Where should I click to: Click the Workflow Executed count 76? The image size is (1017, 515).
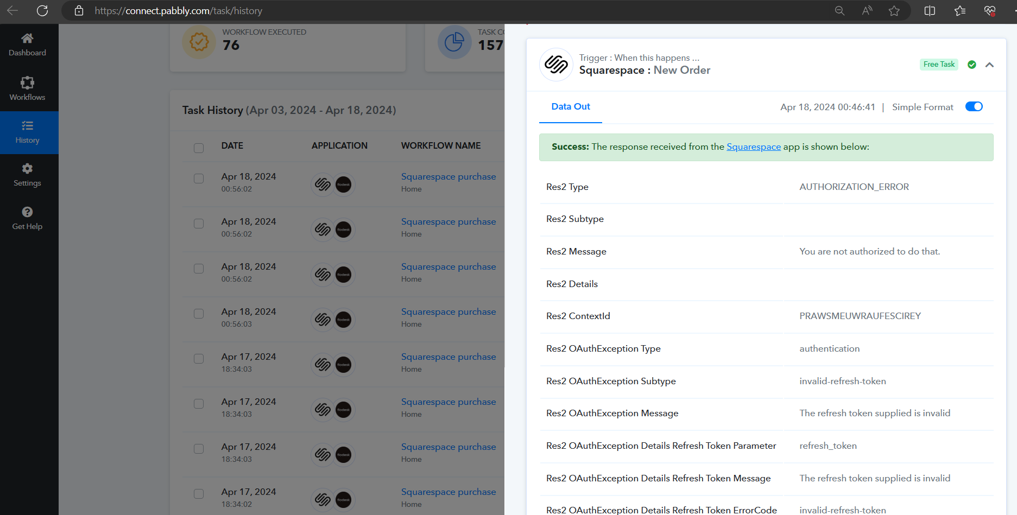coord(231,46)
